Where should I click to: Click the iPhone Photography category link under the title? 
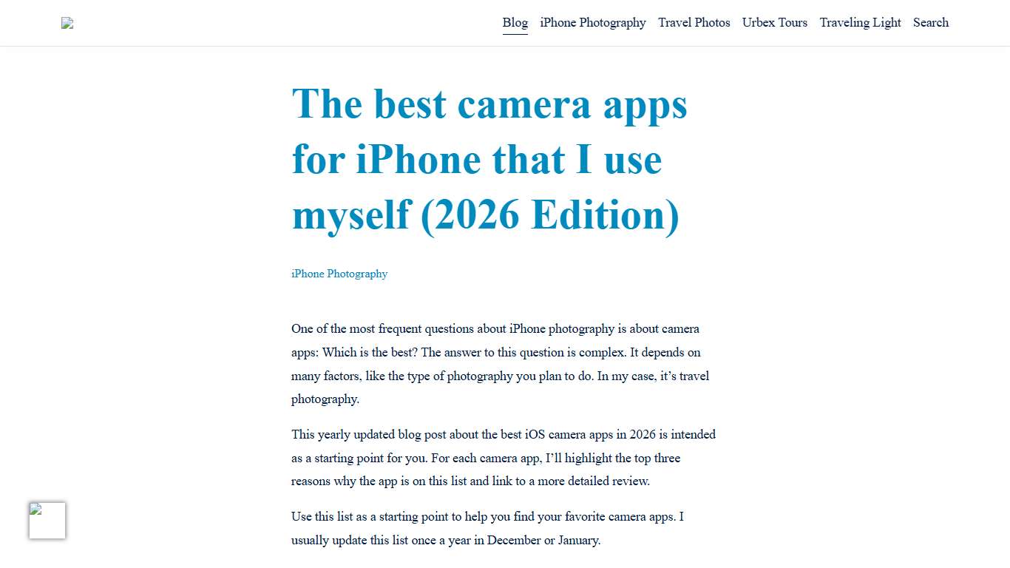click(x=339, y=274)
